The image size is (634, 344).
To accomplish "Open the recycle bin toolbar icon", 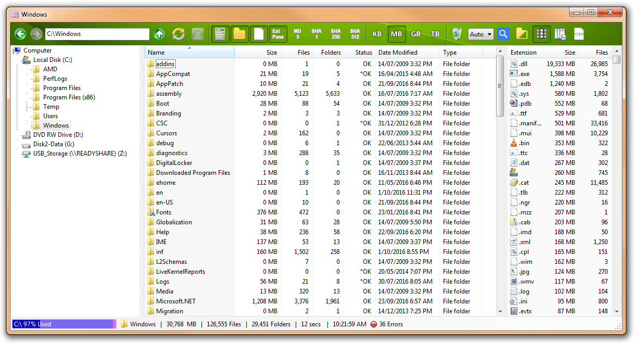I will pyautogui.click(x=457, y=34).
